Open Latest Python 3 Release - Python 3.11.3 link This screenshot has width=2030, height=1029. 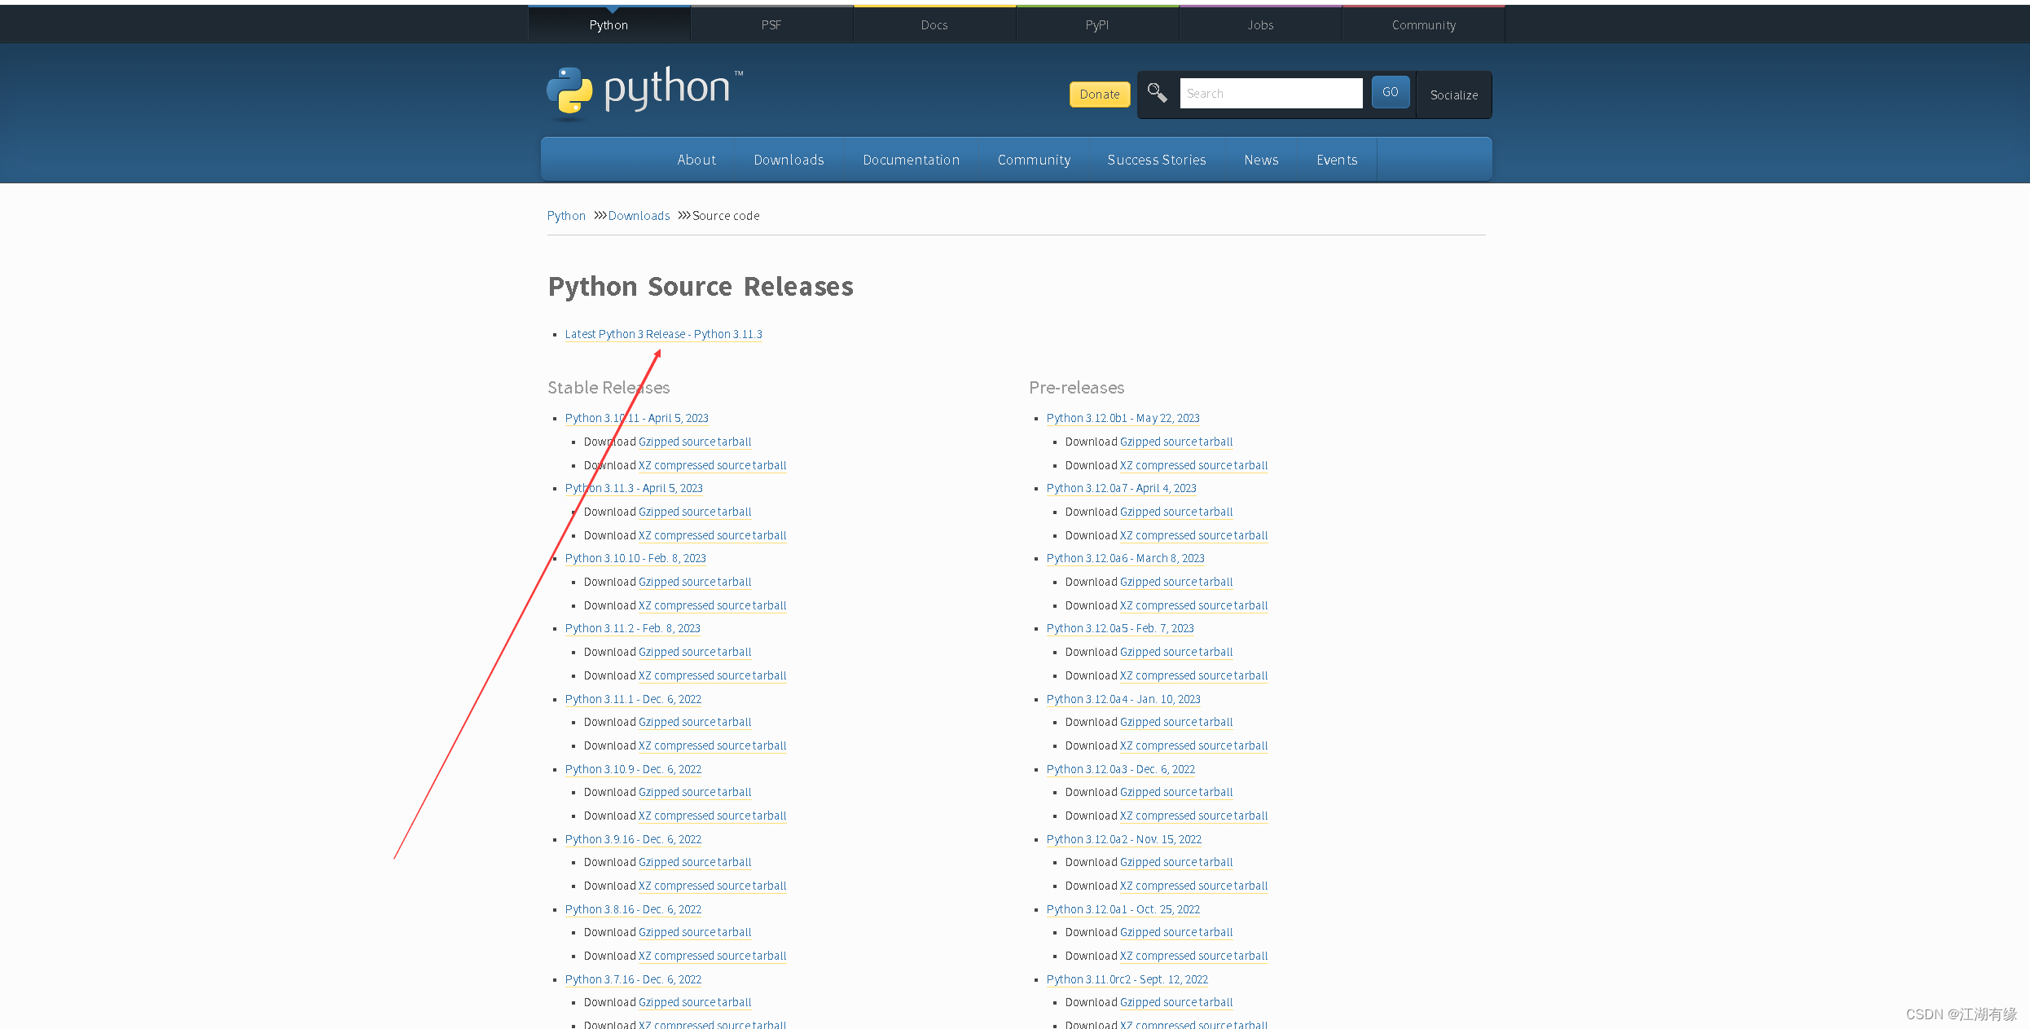tap(663, 334)
